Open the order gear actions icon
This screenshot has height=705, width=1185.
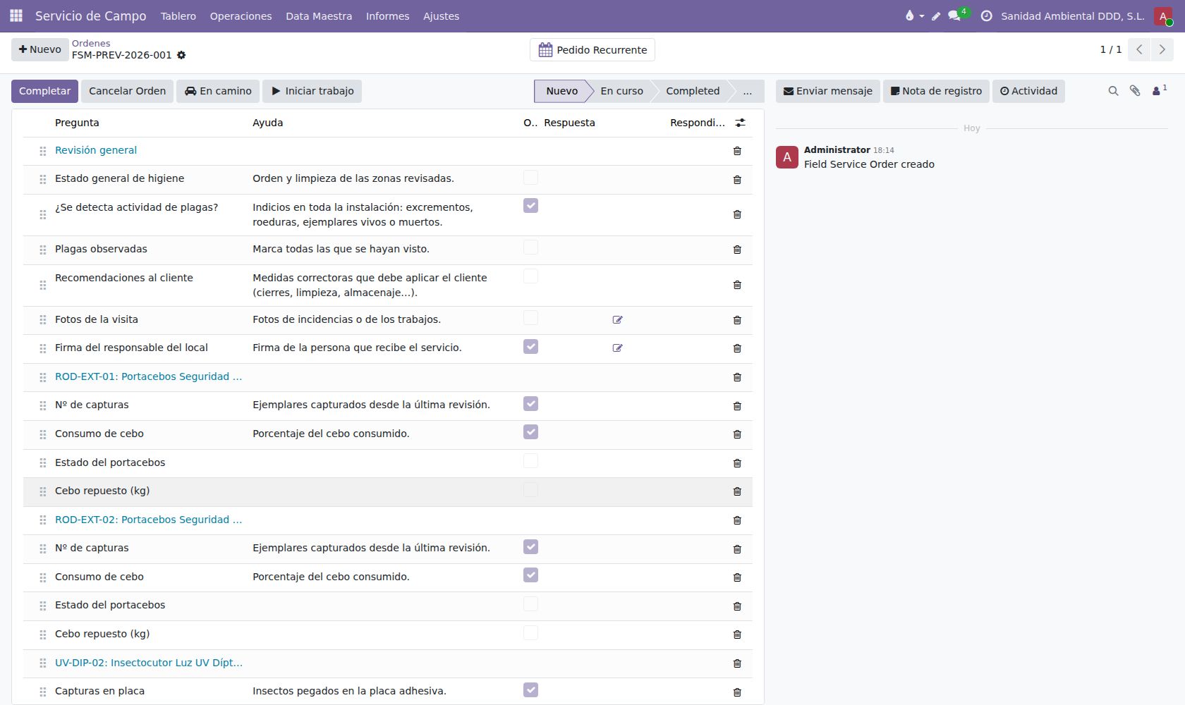point(181,55)
